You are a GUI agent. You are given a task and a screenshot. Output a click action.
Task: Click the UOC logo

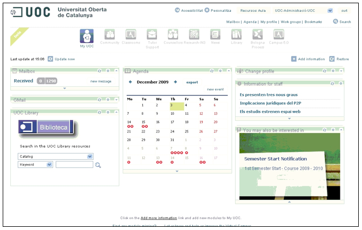pyautogui.click(x=30, y=12)
